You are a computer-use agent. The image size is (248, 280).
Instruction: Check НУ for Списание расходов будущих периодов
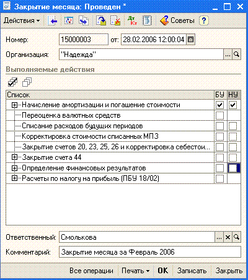233,126
